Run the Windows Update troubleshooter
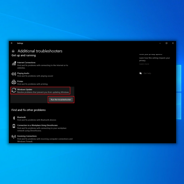Image resolution: width=184 pixels, height=184 pixels. point(61,100)
